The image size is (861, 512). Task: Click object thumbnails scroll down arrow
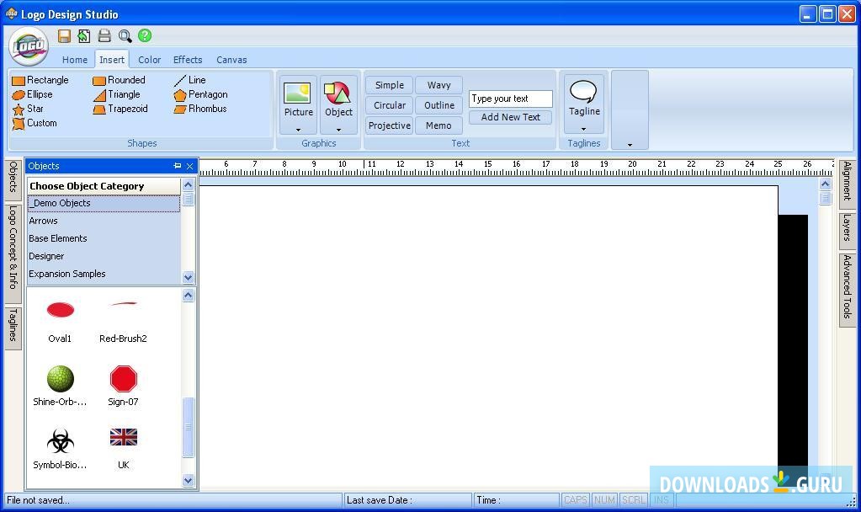click(189, 481)
